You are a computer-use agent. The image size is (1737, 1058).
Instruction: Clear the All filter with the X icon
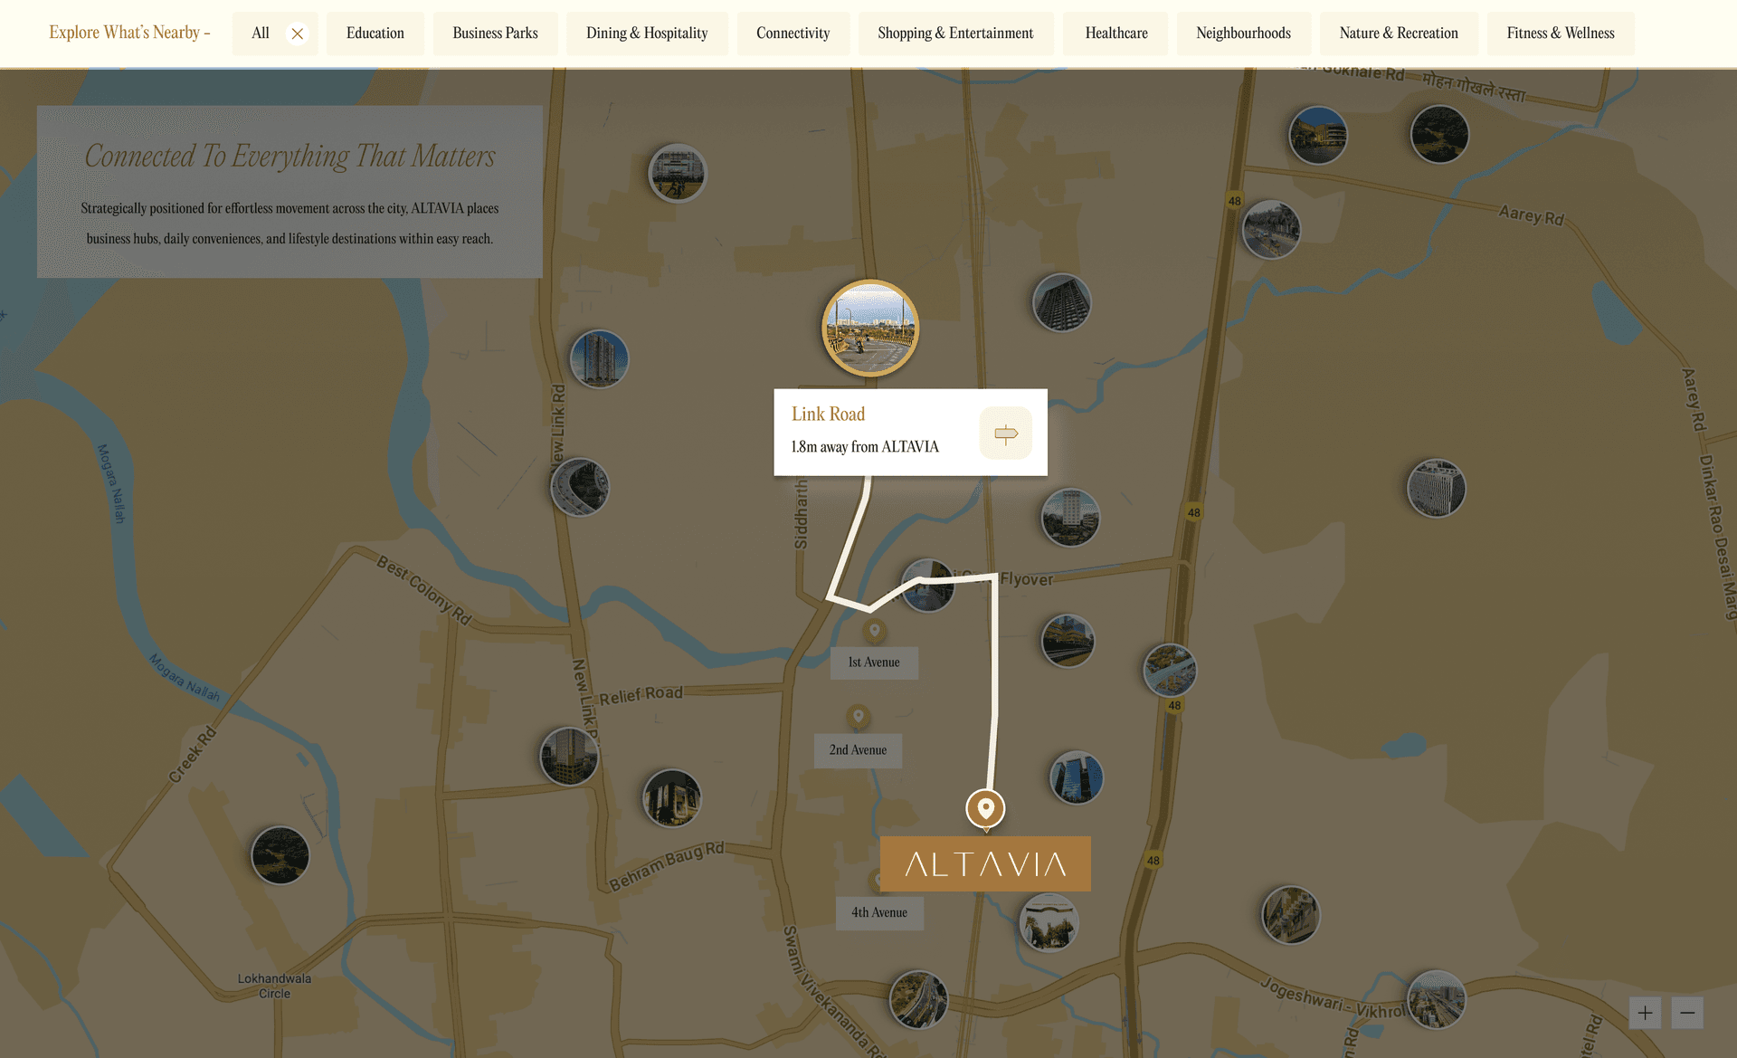coord(297,33)
